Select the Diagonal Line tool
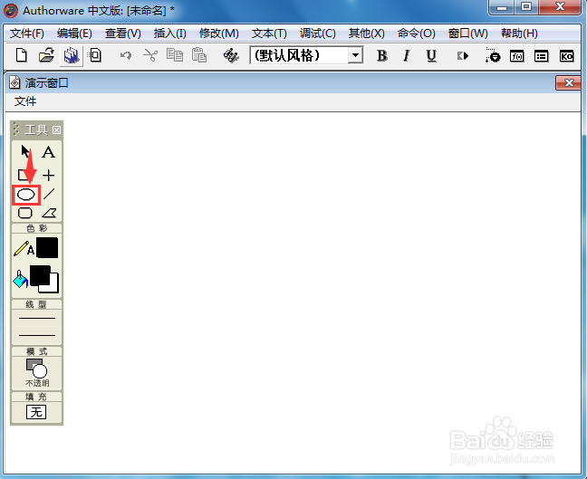 point(49,194)
